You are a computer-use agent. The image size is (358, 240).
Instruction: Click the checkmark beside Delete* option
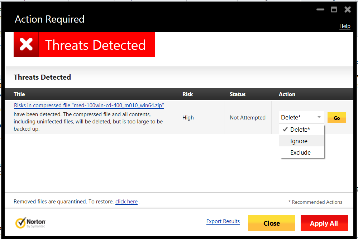(x=285, y=129)
